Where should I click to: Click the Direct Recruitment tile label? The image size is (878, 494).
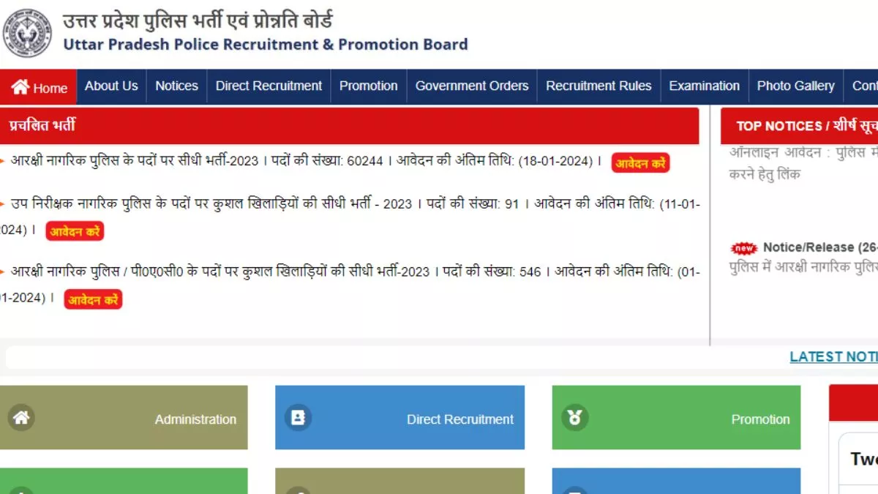click(460, 419)
